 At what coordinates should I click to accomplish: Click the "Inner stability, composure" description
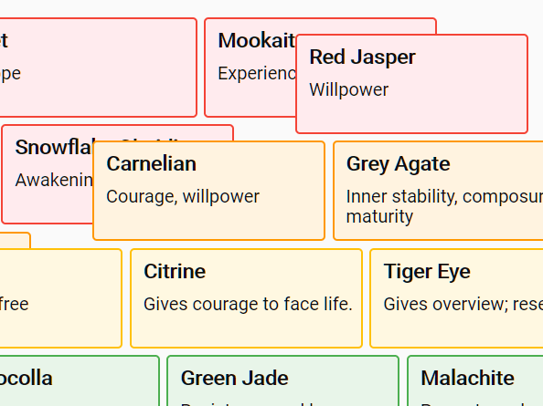[x=444, y=196]
